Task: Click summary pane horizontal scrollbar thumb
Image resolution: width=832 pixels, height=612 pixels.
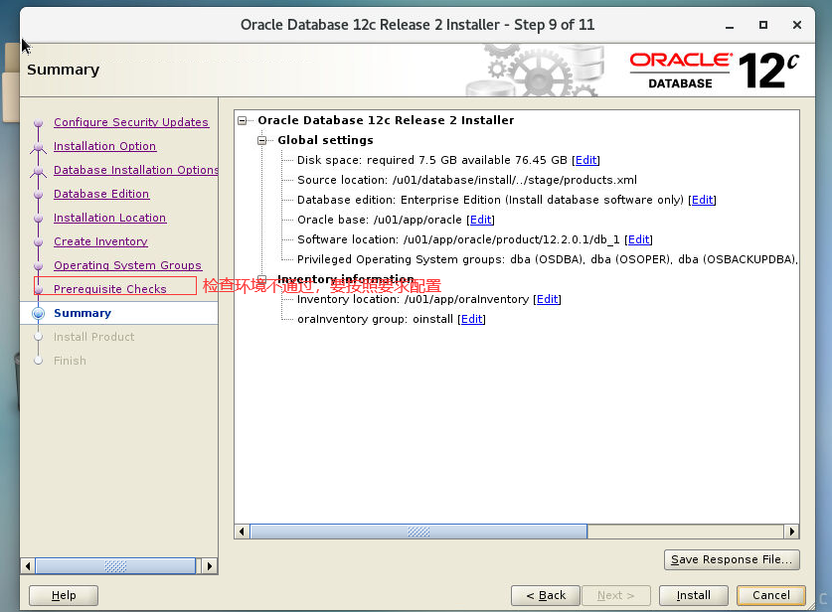Action: (418, 532)
